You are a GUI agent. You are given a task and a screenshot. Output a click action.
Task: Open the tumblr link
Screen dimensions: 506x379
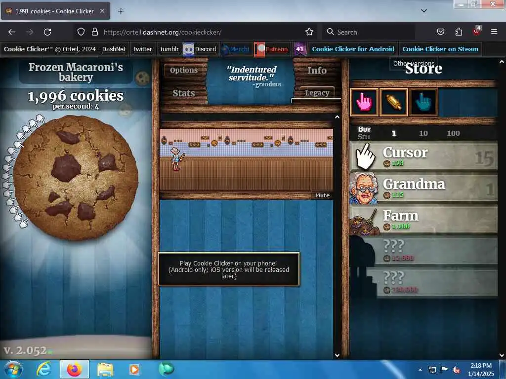(x=169, y=49)
